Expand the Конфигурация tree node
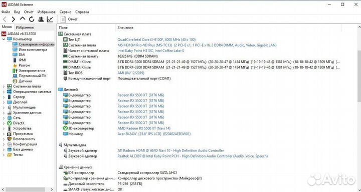The height and width of the screenshot is (192, 361). pyautogui.click(x=4, y=144)
